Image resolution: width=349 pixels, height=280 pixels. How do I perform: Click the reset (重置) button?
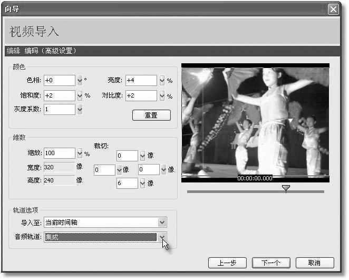(151, 115)
